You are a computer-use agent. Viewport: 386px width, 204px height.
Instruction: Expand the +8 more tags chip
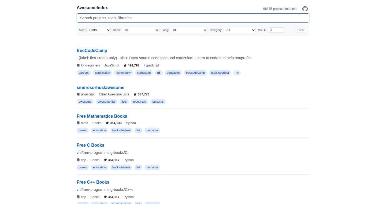pyautogui.click(x=237, y=73)
